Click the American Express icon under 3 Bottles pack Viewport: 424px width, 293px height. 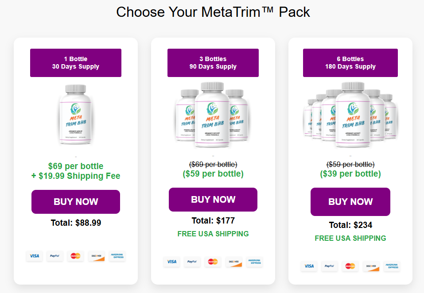254,262
